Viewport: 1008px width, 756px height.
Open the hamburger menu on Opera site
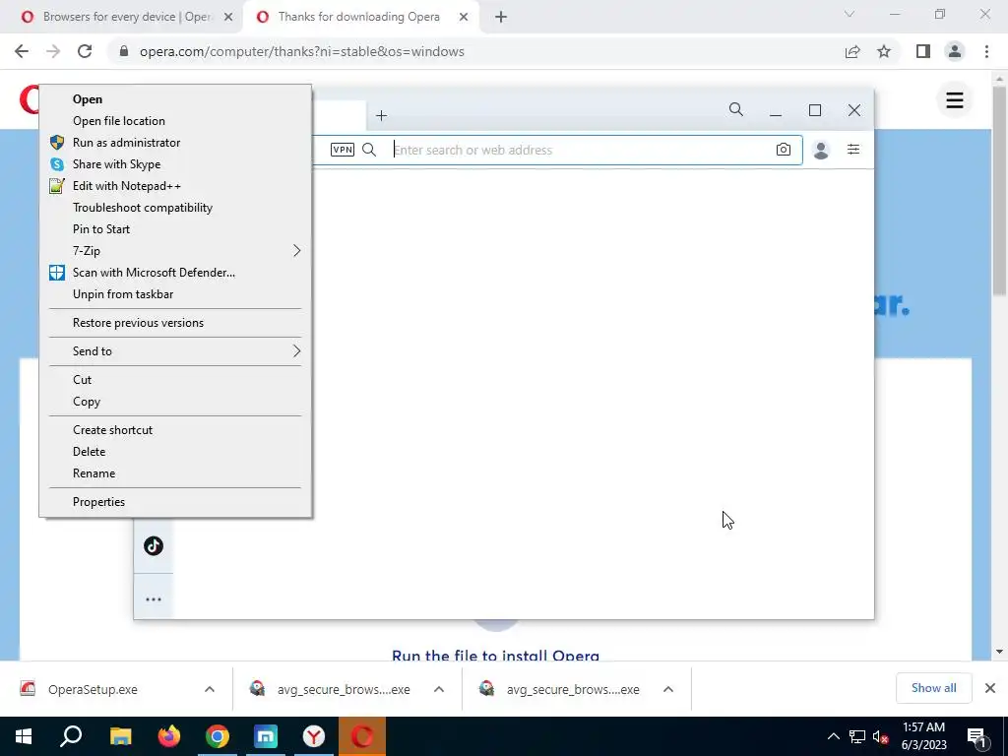pos(955,100)
